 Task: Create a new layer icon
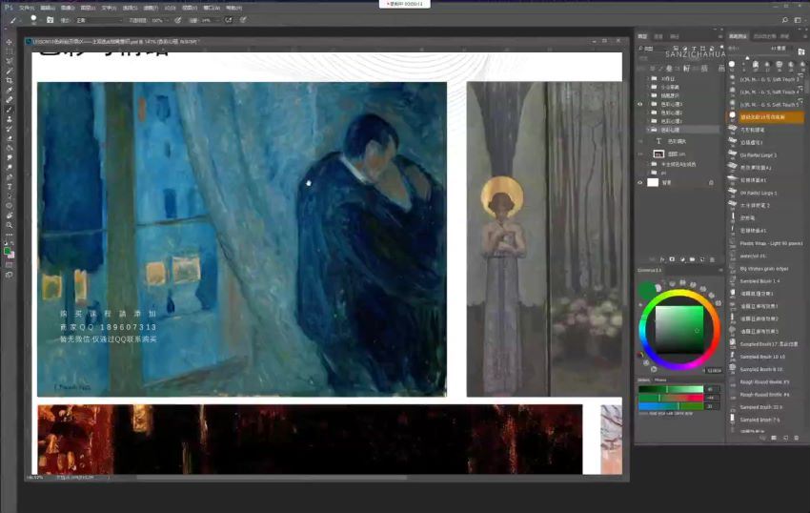702,259
